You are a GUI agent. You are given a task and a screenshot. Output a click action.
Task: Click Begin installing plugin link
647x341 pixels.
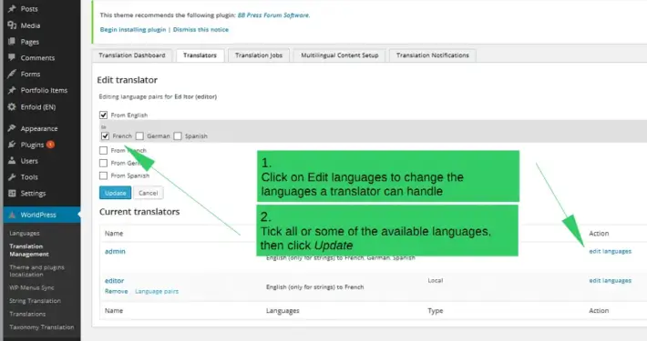[x=133, y=30]
